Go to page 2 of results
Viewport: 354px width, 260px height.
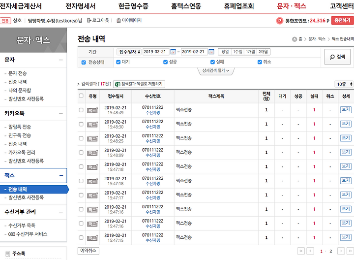tap(331, 251)
